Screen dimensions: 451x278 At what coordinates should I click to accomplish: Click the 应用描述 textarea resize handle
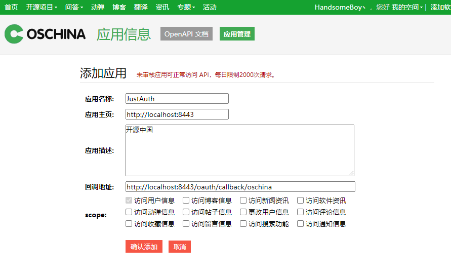point(351,173)
